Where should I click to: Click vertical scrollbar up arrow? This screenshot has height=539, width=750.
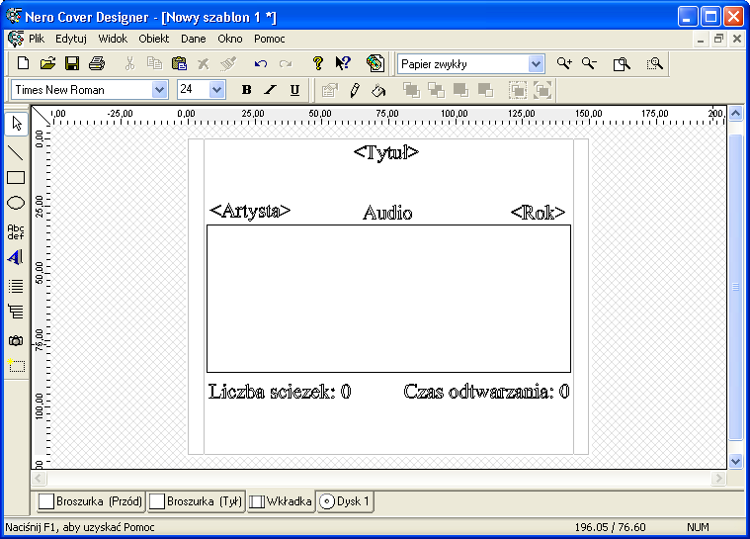(735, 114)
